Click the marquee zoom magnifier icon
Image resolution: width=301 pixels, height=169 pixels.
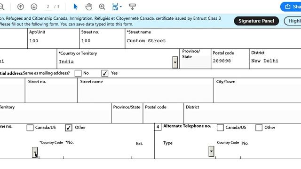pos(102,7)
